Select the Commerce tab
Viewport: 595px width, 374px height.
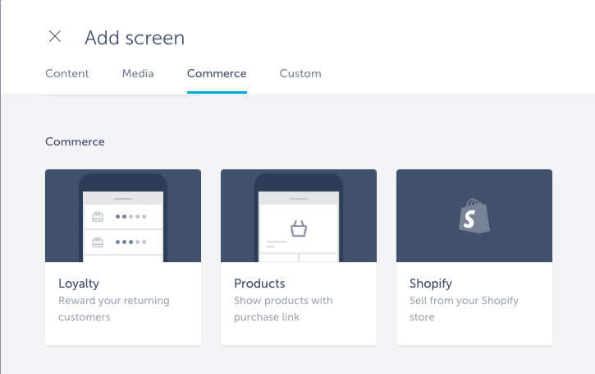217,73
